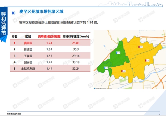Click the 1.61 value in the 新城区 row

click(x=49, y=49)
